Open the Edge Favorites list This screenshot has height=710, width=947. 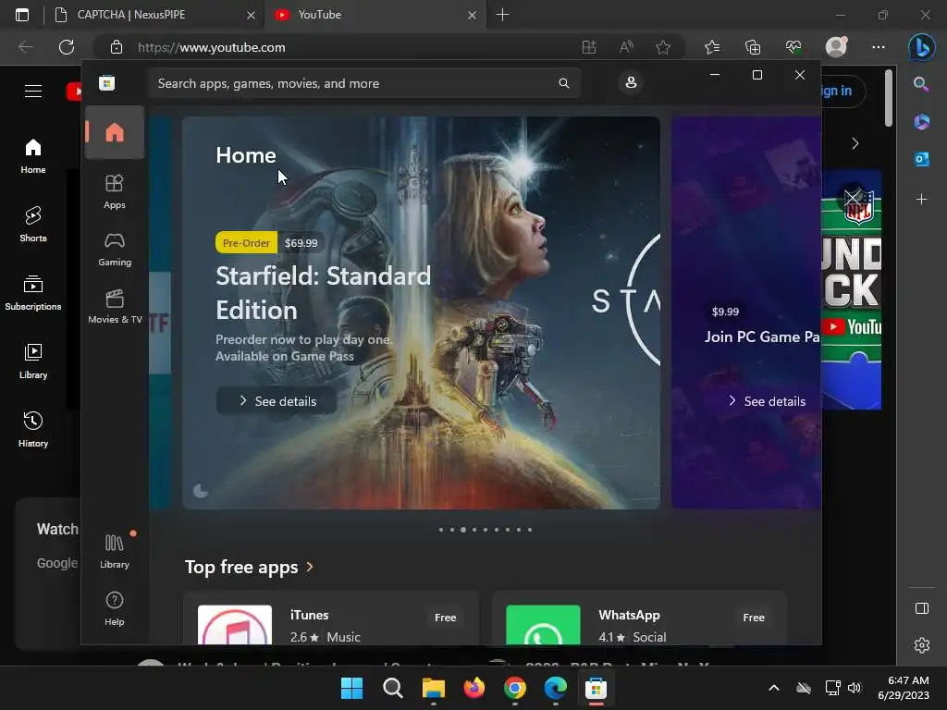(x=712, y=47)
